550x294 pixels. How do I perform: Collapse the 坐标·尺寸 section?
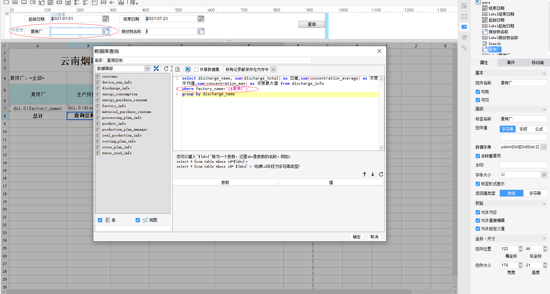point(544,238)
